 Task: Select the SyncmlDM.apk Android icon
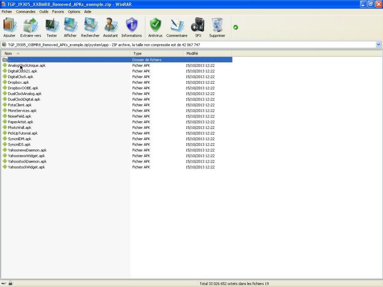(x=4, y=139)
